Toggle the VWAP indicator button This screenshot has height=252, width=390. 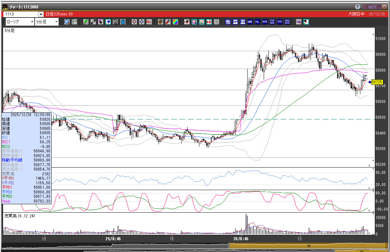(x=228, y=22)
